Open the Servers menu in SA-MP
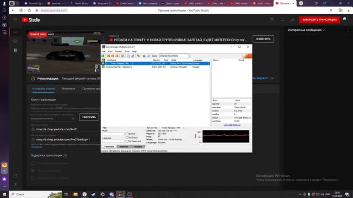 (119, 52)
